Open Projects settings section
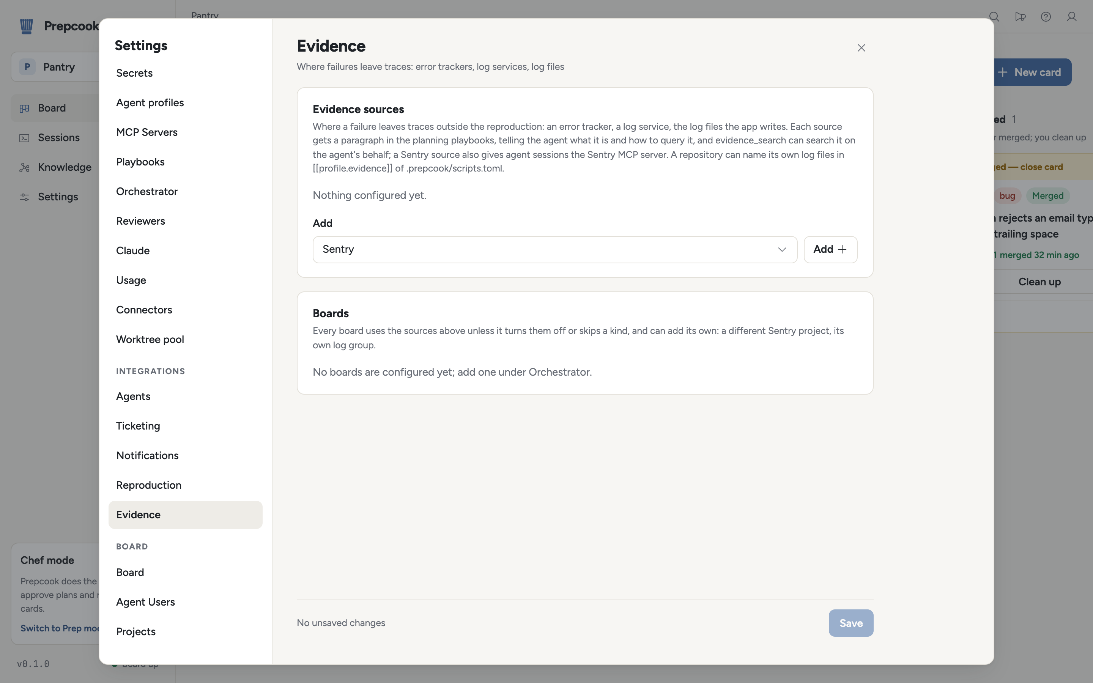1093x683 pixels. [x=185, y=631]
